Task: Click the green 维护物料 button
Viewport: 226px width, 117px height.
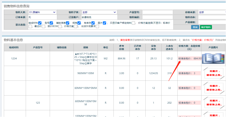Action: [x=206, y=27]
